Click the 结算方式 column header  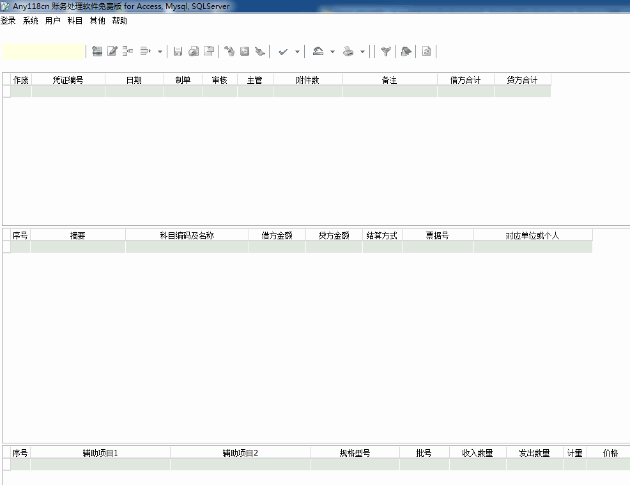point(382,235)
